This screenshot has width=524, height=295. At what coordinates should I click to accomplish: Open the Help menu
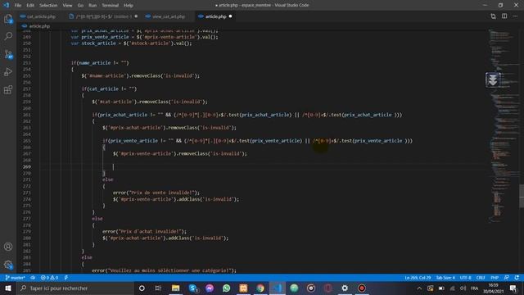(x=129, y=6)
